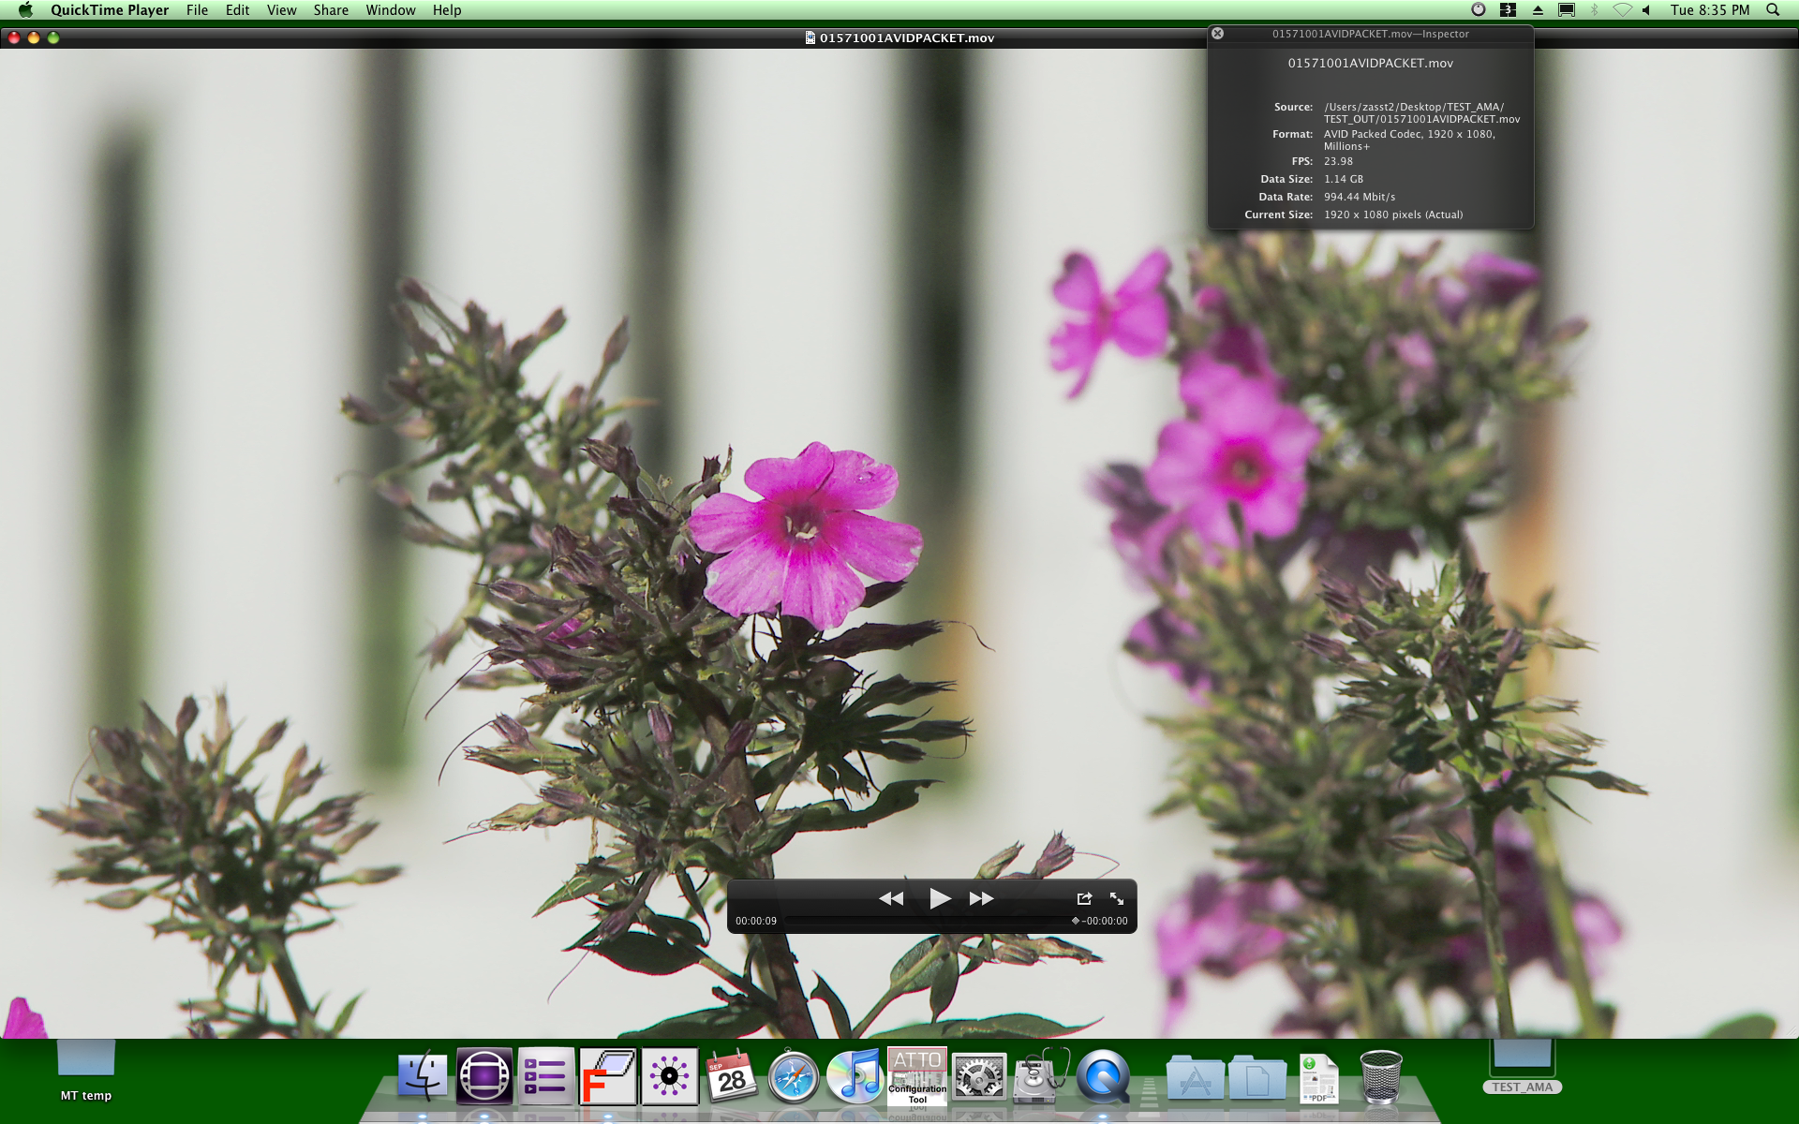The image size is (1799, 1124).
Task: Open Disk Utility from the Dock
Action: point(1040,1076)
